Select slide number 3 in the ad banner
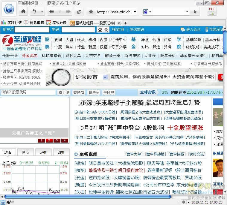 pos(57,140)
